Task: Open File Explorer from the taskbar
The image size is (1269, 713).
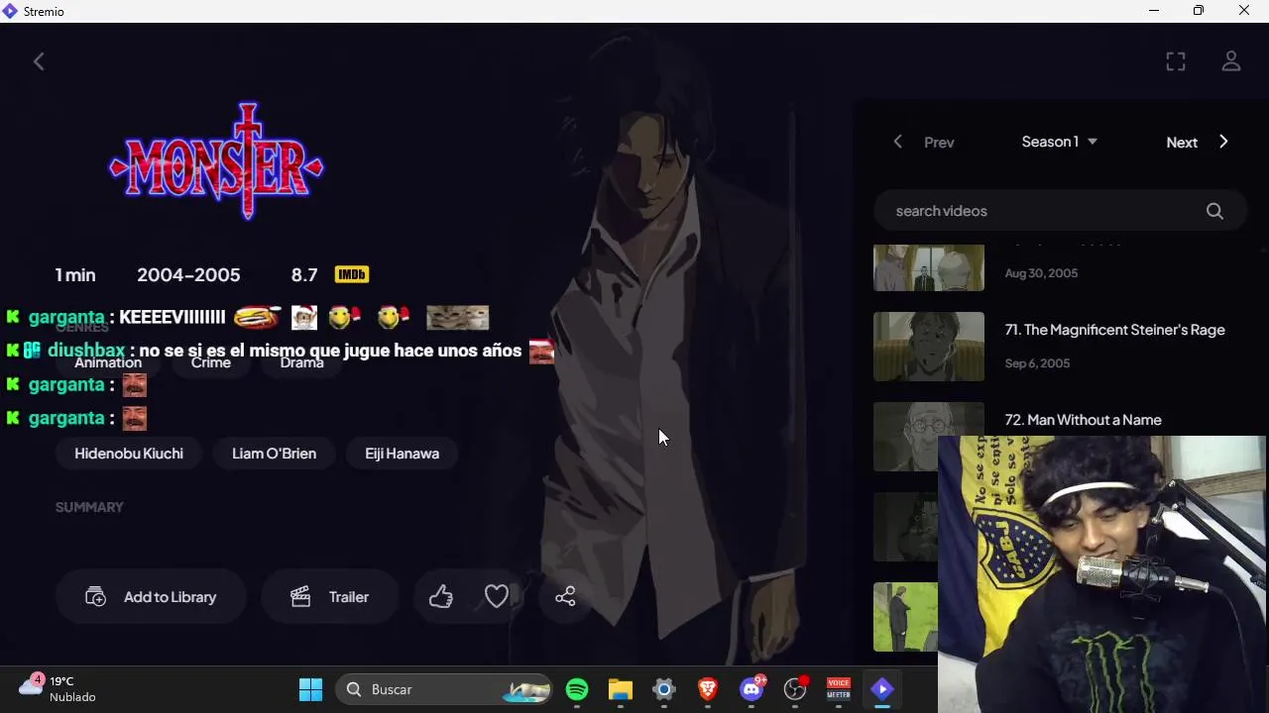Action: [621, 689]
